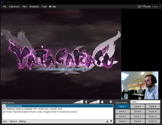Click the XSplit Broadcaster logo icon
162x125 pixels.
(2, 2)
